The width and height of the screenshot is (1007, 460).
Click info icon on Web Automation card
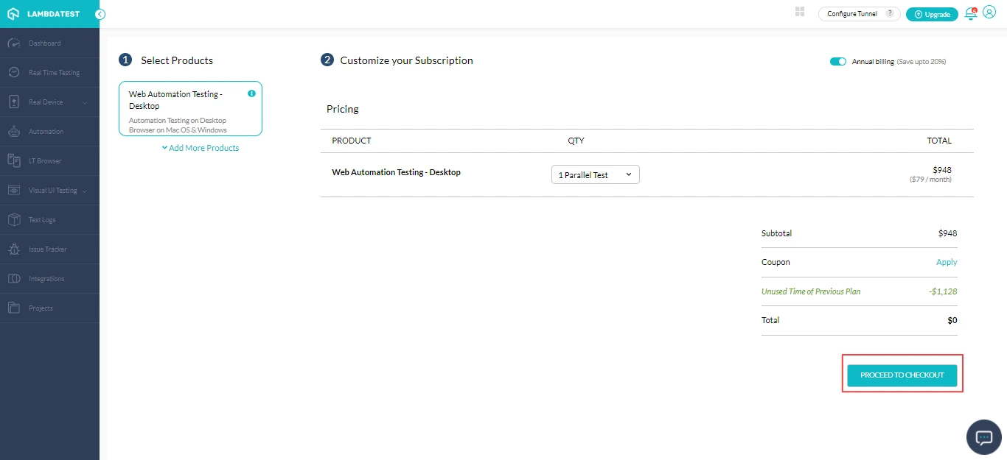pos(252,93)
